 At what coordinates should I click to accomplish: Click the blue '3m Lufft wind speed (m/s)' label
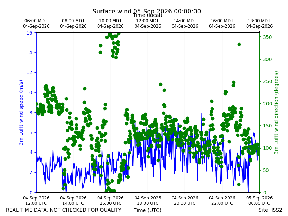21,112
